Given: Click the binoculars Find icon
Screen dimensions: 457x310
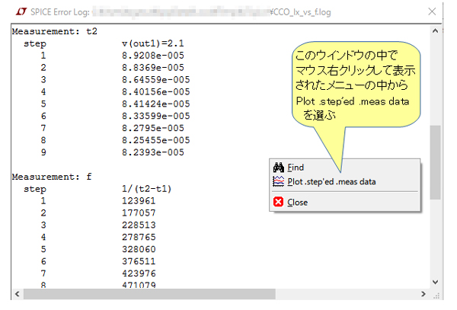Looking at the screenshot, I should click(x=279, y=168).
